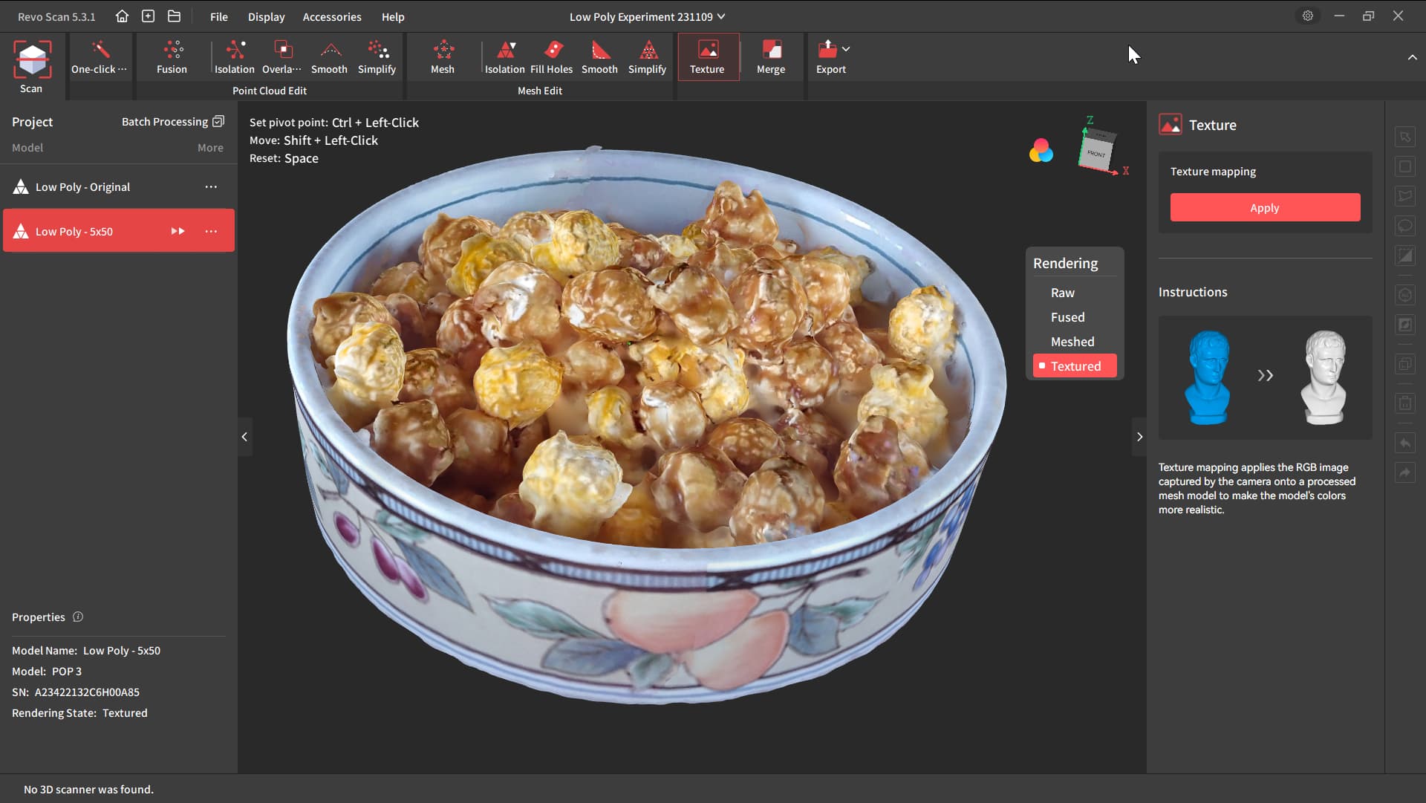Click the One-click edit wand icon
Screen dimensions: 1426x803
100,51
